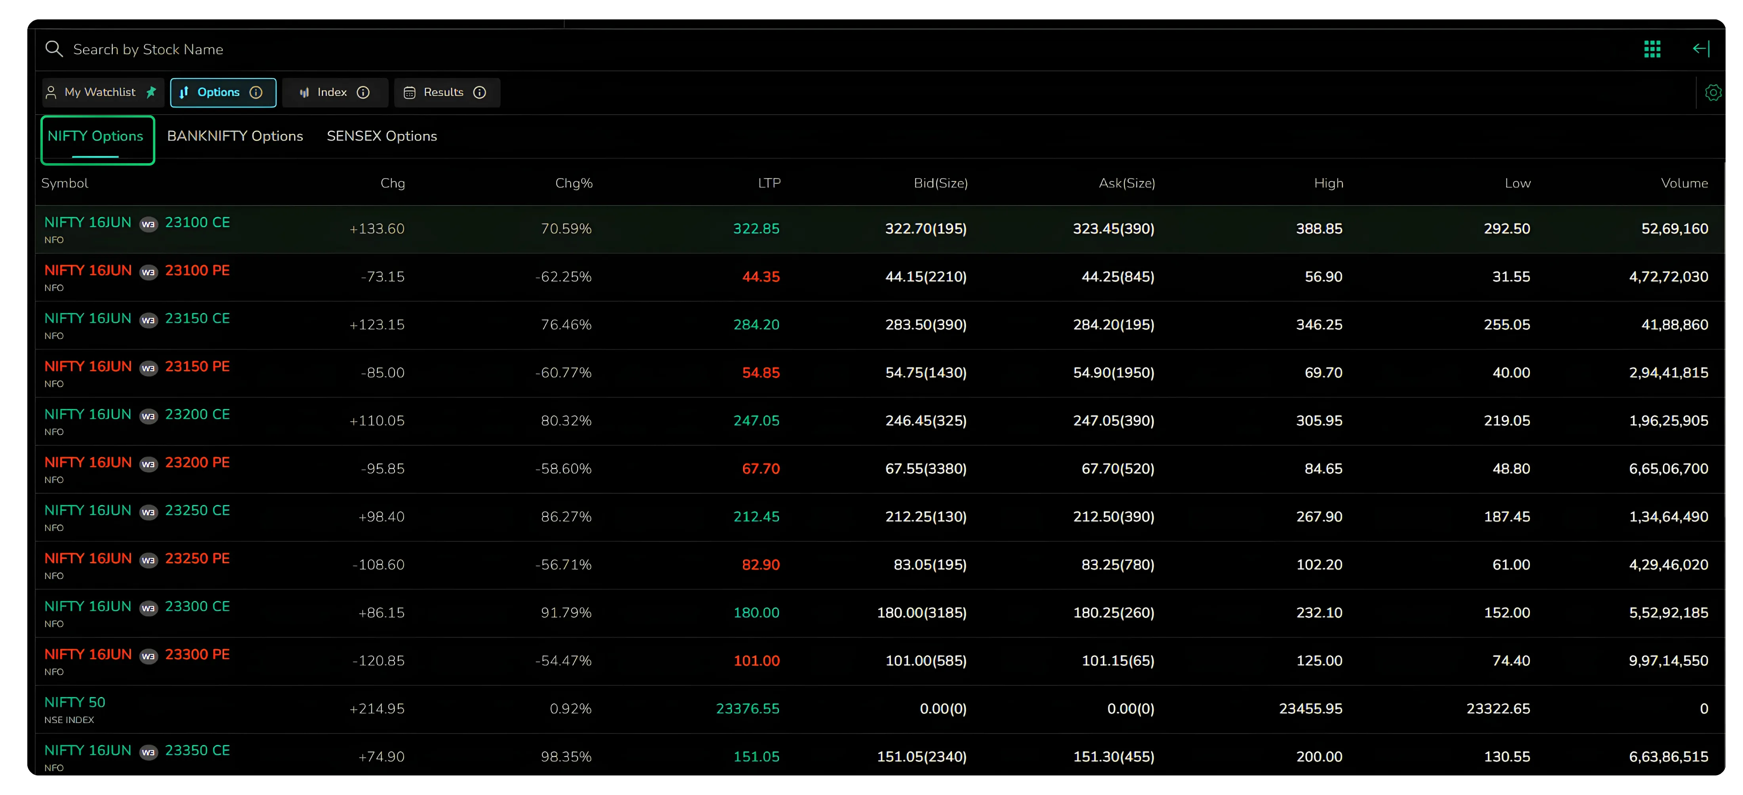Open NIFTY 16JUN 23150 PE row
The width and height of the screenshot is (1743, 795).
pos(879,374)
